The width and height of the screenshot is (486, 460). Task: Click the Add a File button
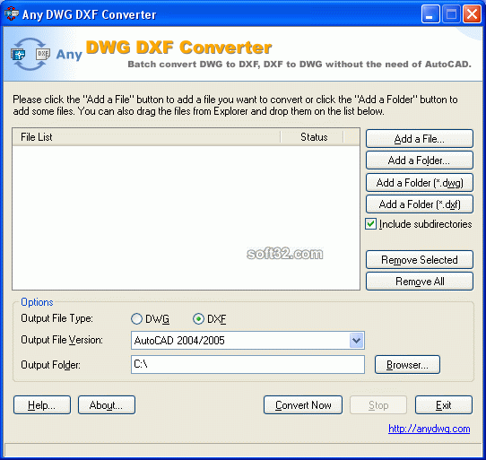coord(420,139)
